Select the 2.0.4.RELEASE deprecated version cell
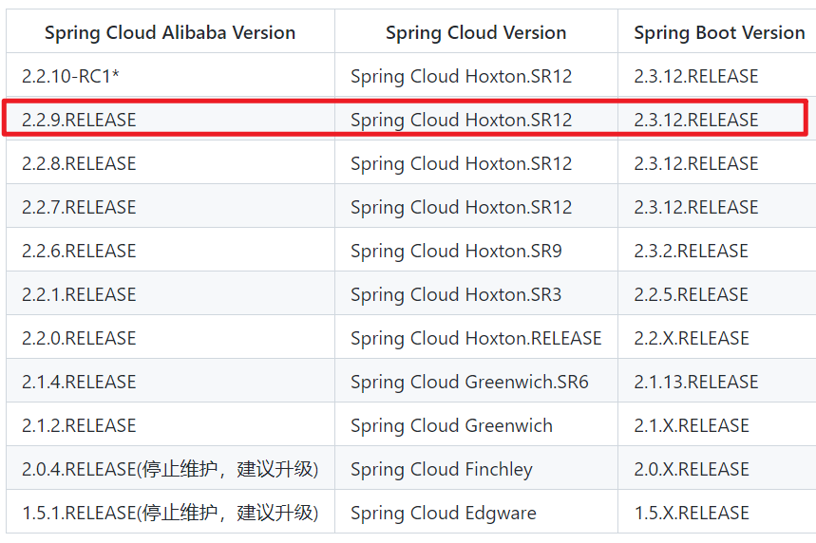The height and width of the screenshot is (543, 816). (170, 469)
